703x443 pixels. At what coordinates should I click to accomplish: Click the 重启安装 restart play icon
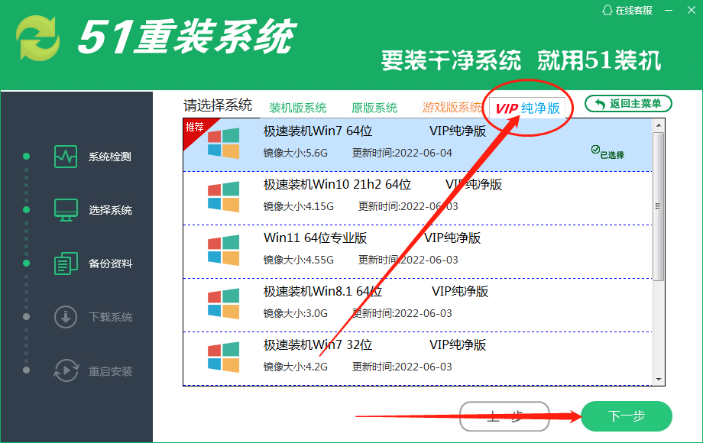[x=66, y=370]
